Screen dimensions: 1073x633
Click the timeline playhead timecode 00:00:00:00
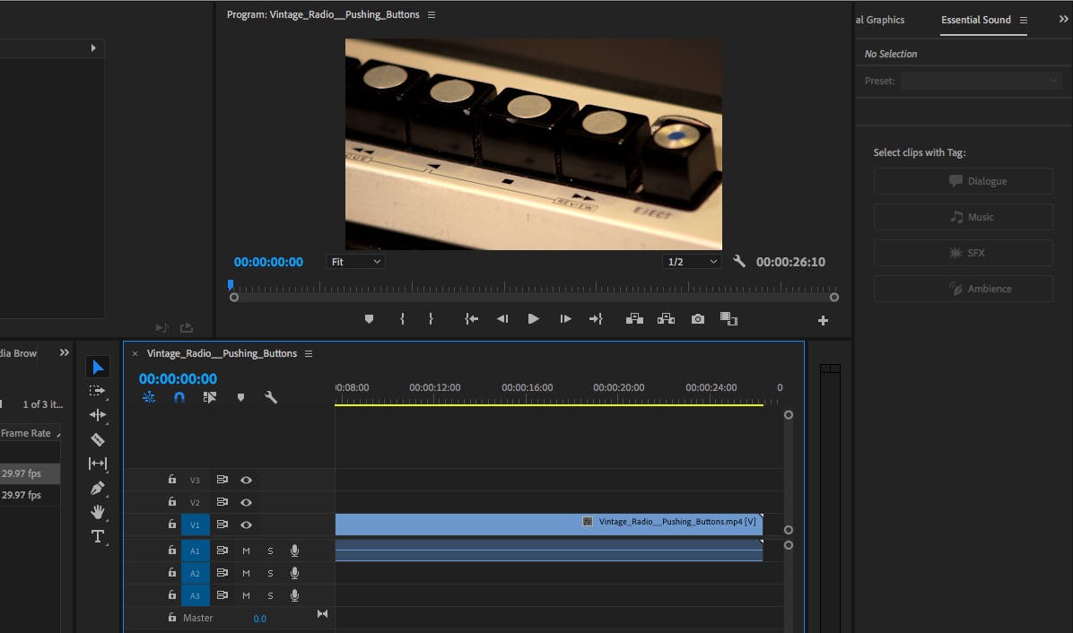click(x=178, y=378)
